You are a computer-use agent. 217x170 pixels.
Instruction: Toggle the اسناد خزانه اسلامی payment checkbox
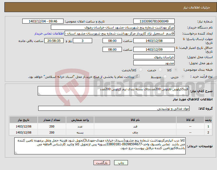pos(138,76)
